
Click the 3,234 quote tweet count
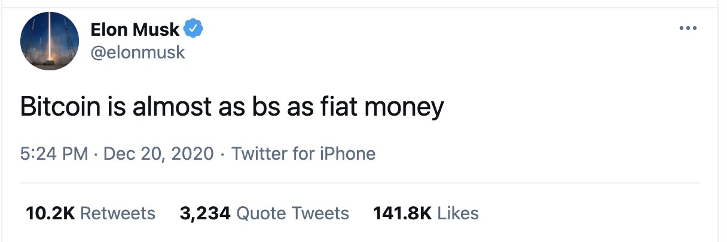pos(205,213)
